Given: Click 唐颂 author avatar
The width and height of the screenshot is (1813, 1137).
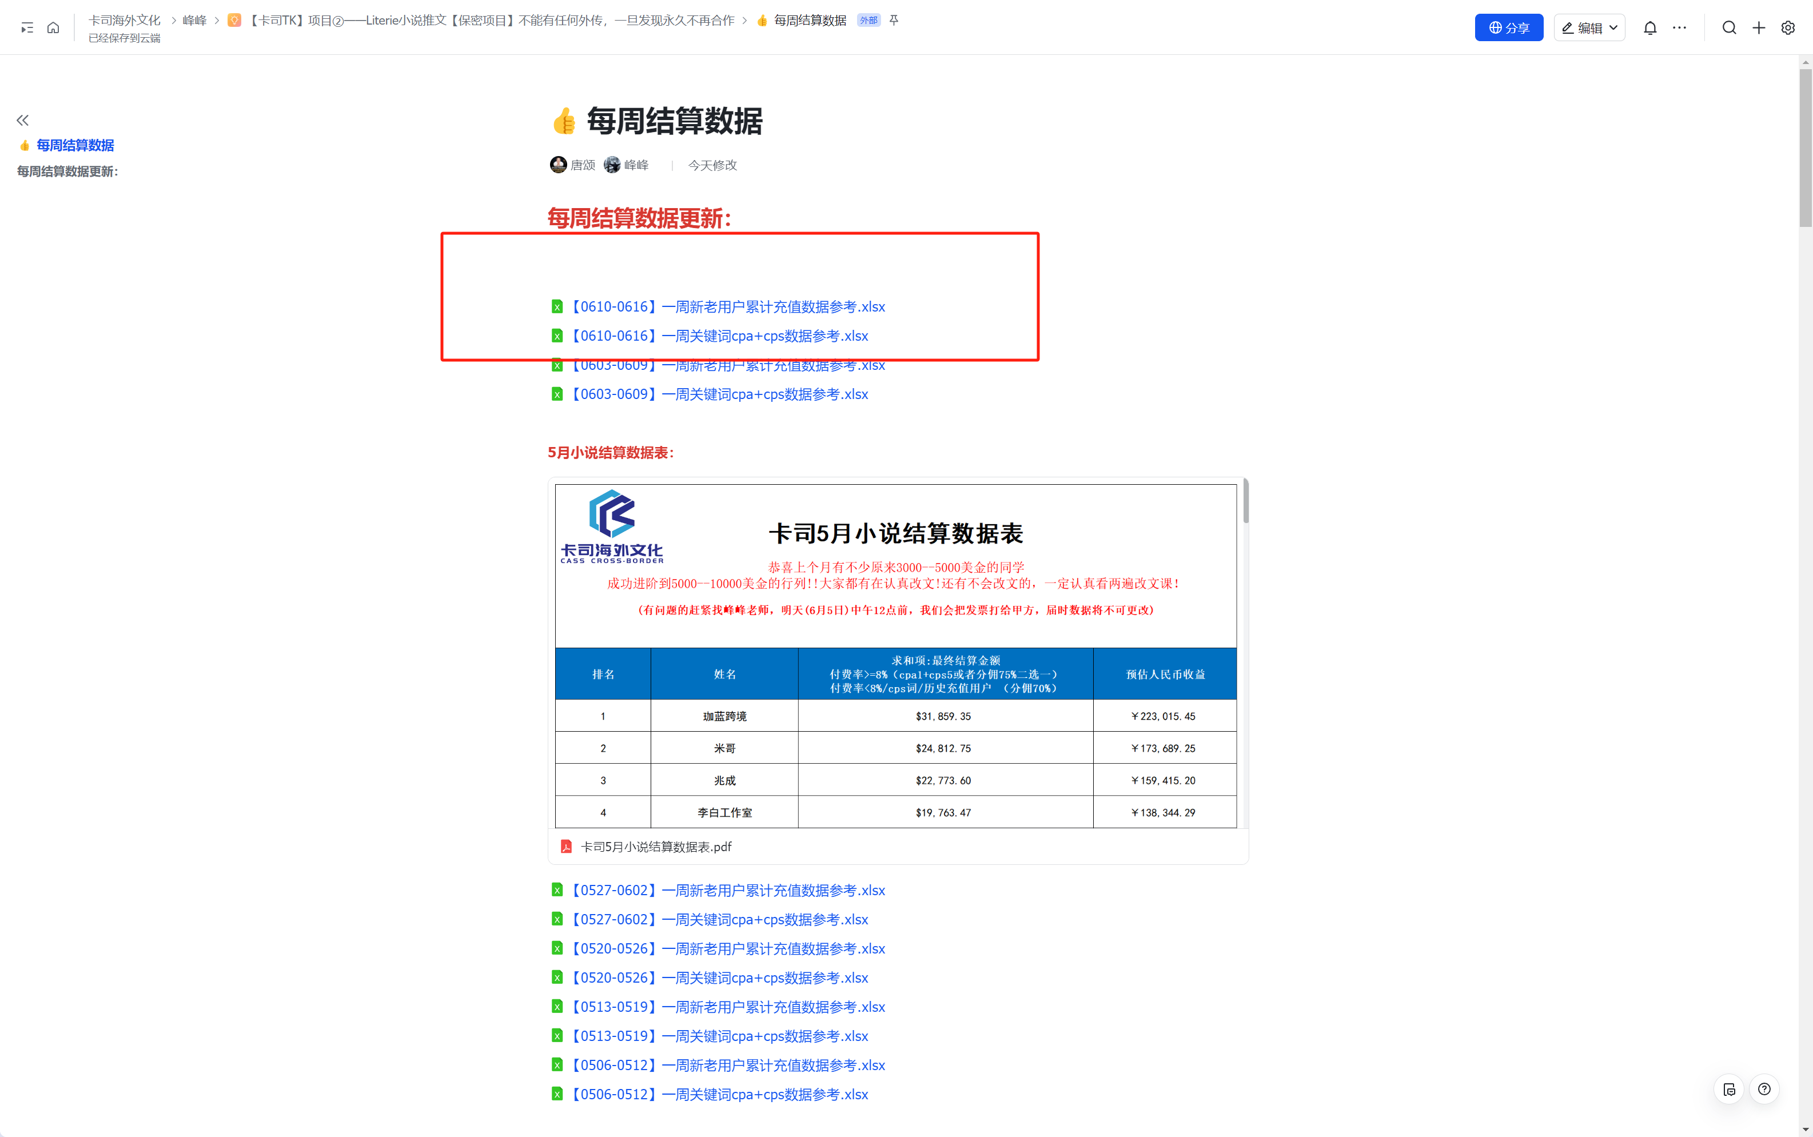Looking at the screenshot, I should pos(558,165).
